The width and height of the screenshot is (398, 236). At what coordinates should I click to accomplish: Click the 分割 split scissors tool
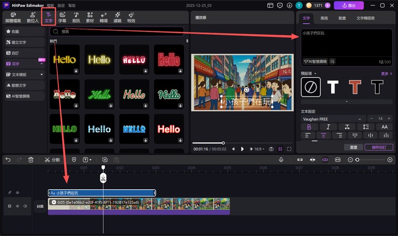tap(52, 159)
